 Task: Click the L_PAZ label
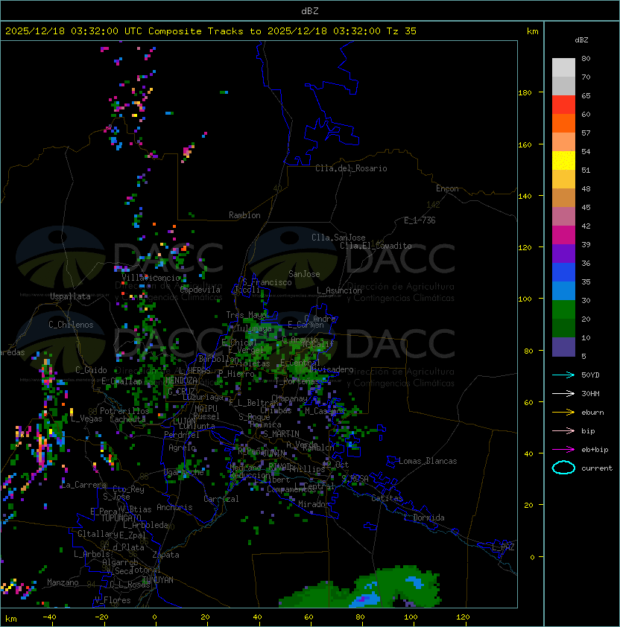(x=503, y=547)
